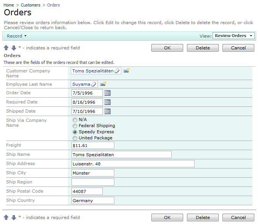The width and height of the screenshot is (260, 224).
Task: Click the Order Date input field
Action: 87,93
